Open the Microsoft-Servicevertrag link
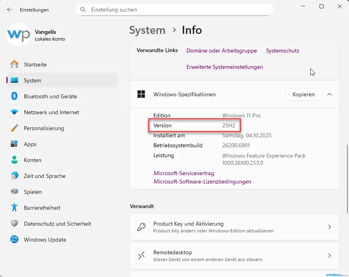 pyautogui.click(x=184, y=173)
